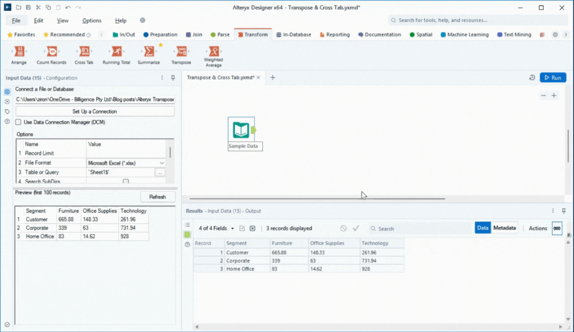
Task: Click the tool palette settings gear icon
Action: tap(556, 35)
